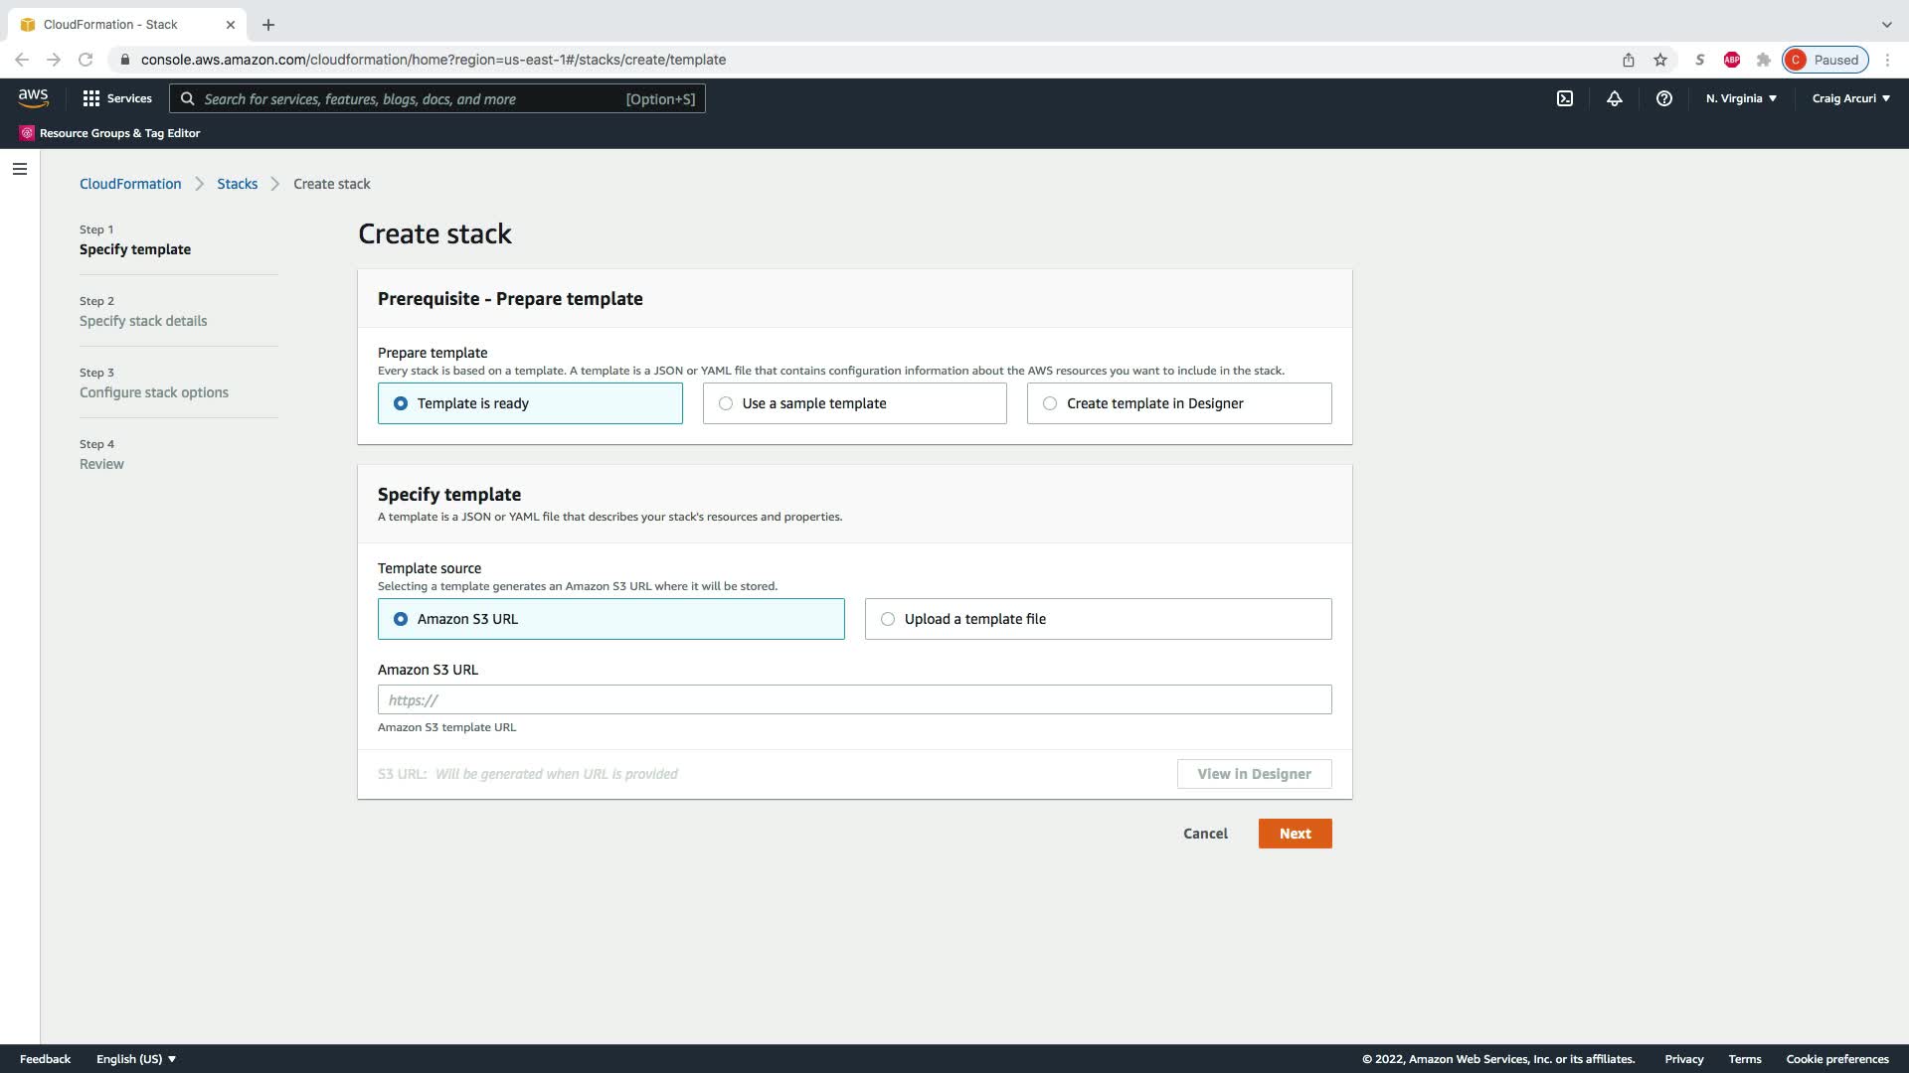Open the side navigation hamburger menu
The height and width of the screenshot is (1073, 1909).
click(x=19, y=169)
